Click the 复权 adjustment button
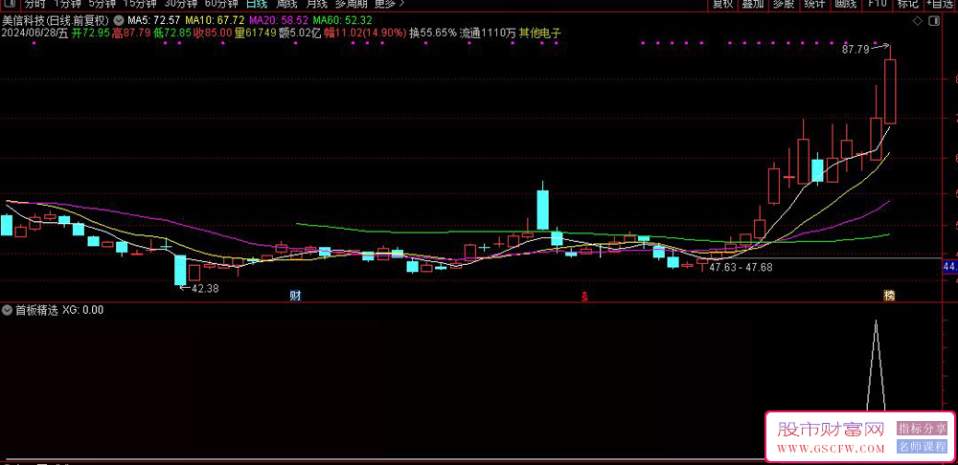 pyautogui.click(x=722, y=4)
